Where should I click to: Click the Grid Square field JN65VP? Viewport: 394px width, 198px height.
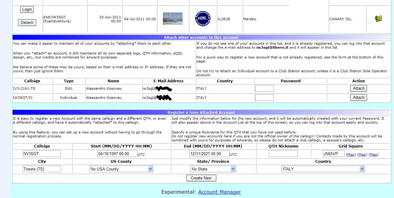[x=334, y=154]
